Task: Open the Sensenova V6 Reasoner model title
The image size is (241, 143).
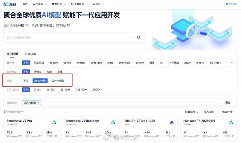Action: pyautogui.click(x=82, y=121)
